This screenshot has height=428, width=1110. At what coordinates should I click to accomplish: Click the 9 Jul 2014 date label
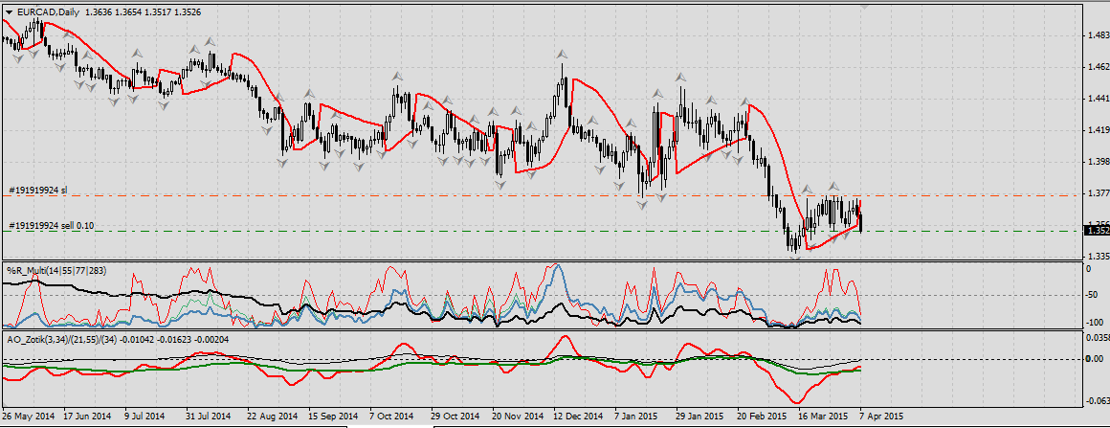tap(144, 415)
